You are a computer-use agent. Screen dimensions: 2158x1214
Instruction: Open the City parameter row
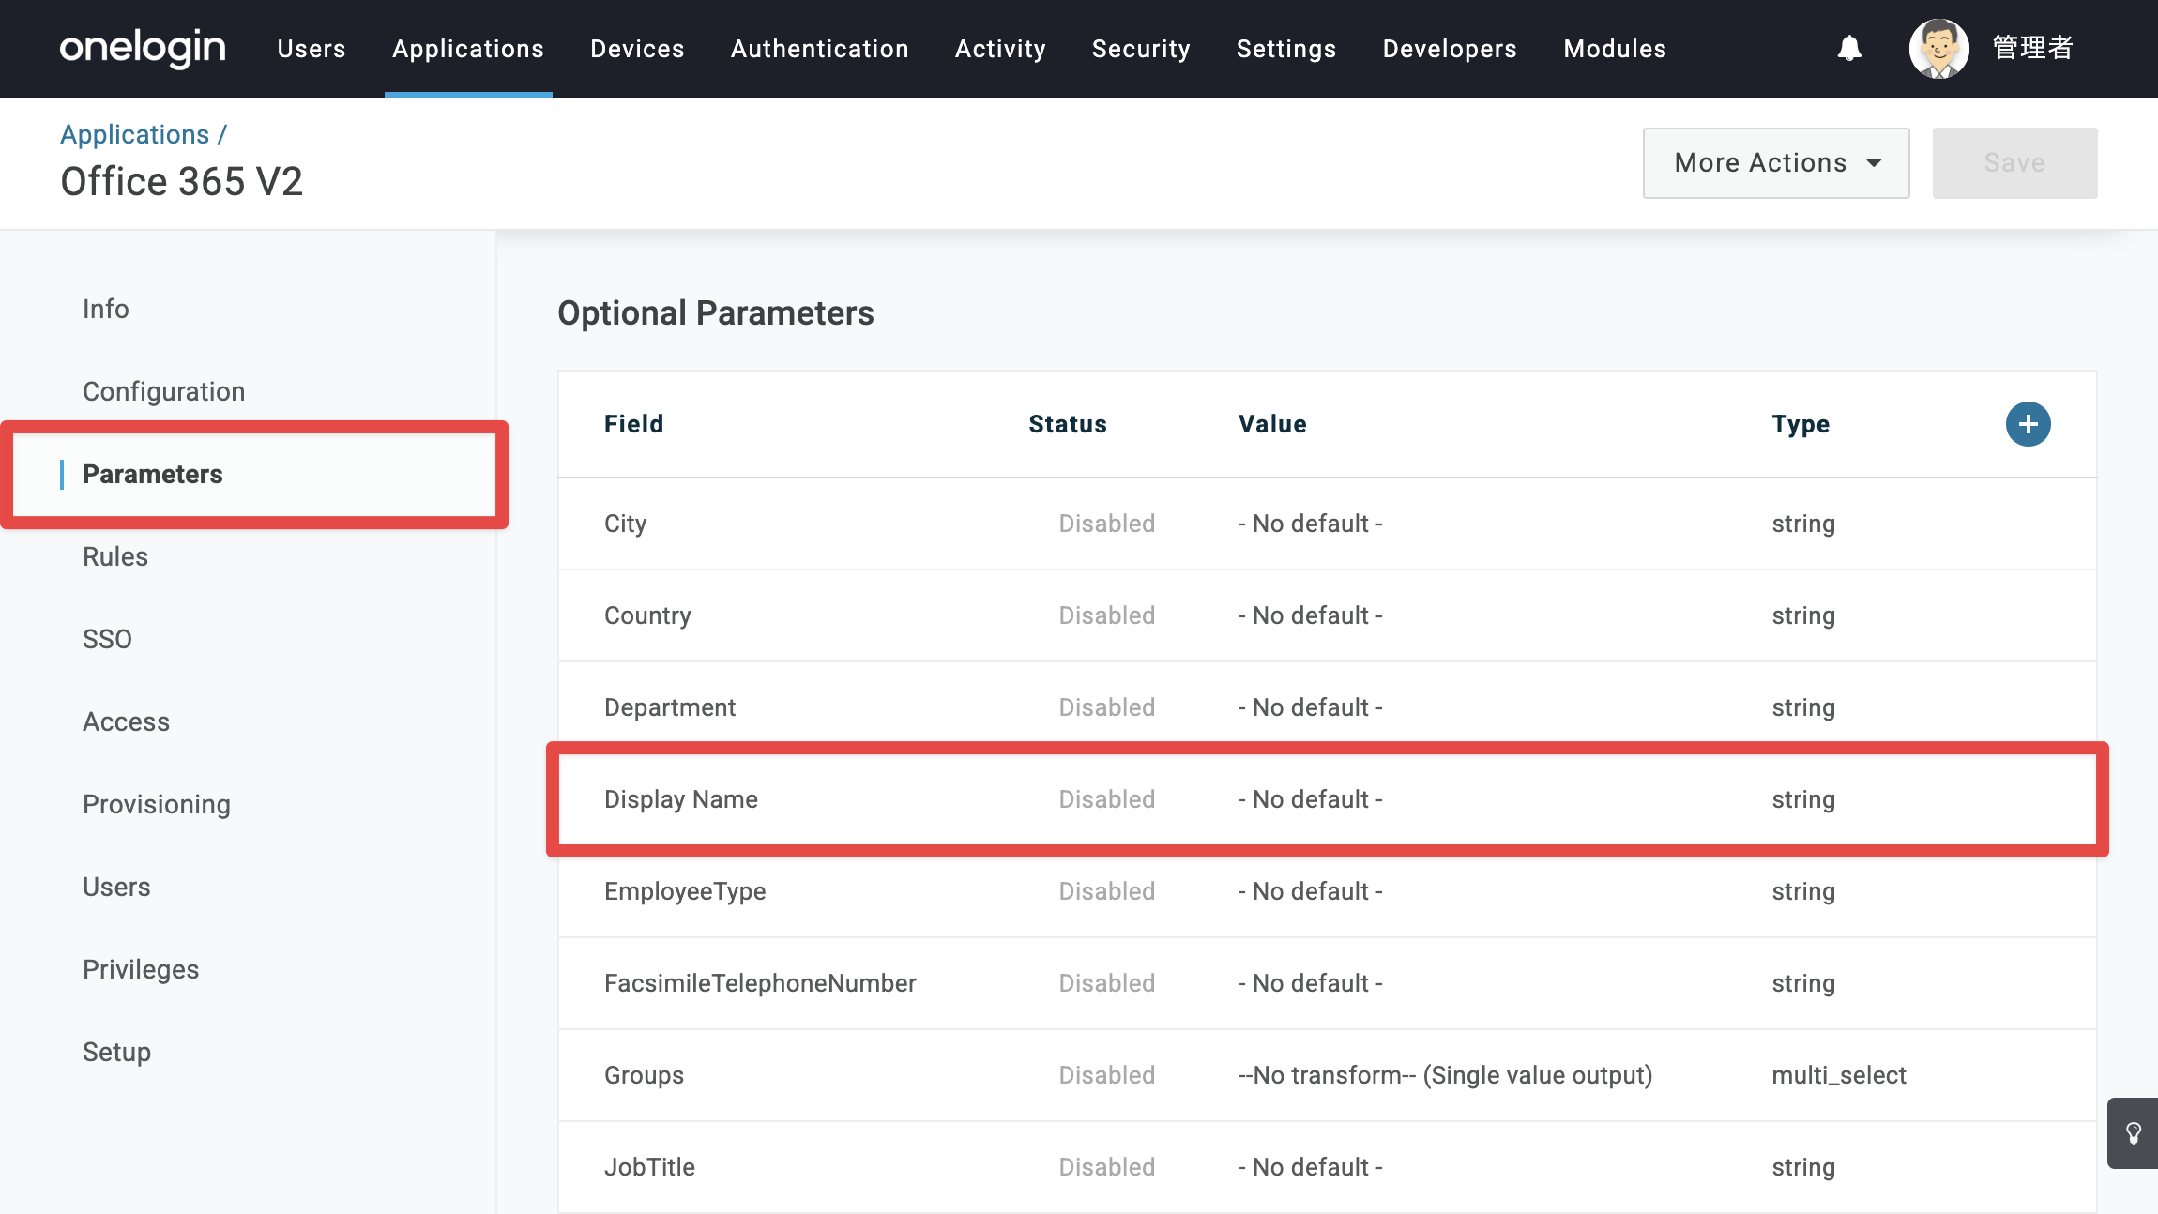[x=1327, y=524]
